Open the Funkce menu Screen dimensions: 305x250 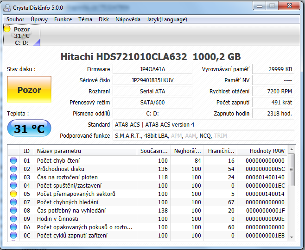(x=63, y=19)
